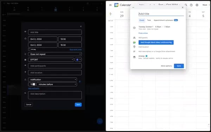Focus the Add title field in dark form

click(55, 32)
